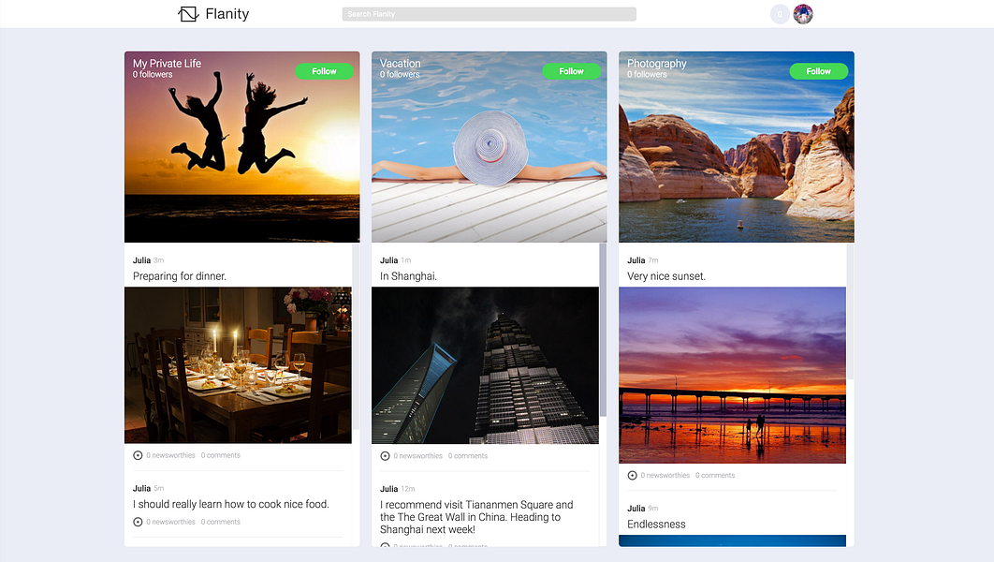Open comments on 'In Shanghai' post
Image resolution: width=994 pixels, height=562 pixels.
(x=468, y=456)
